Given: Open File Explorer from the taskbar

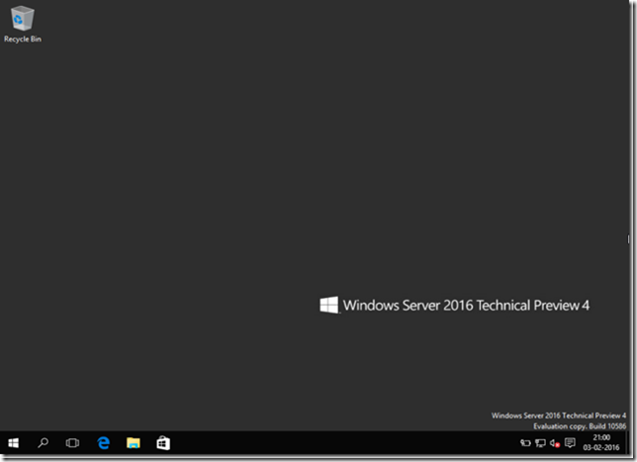Looking at the screenshot, I should click(x=134, y=443).
